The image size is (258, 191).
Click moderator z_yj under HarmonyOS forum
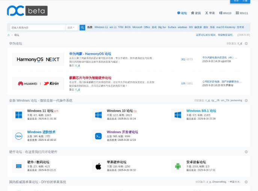coord(77,66)
